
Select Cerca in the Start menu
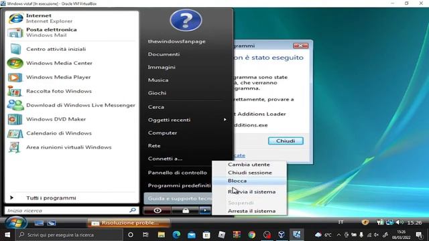(x=156, y=107)
